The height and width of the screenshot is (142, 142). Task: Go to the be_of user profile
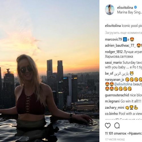coord(109,74)
